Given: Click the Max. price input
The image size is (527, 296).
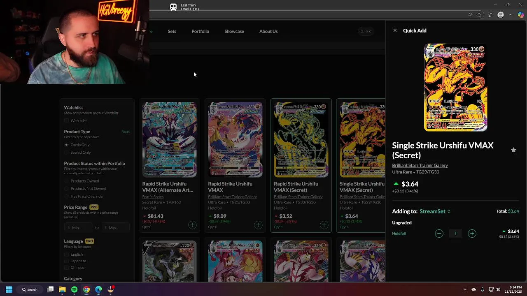Looking at the screenshot, I should point(116,227).
